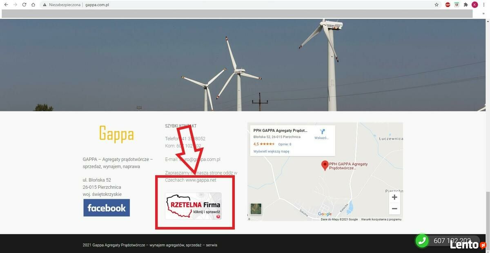The height and width of the screenshot is (253, 490).
Task: Click the green phone call button
Action: pos(422,241)
